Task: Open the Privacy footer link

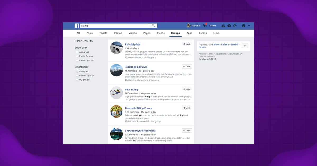Action: (x=202, y=54)
